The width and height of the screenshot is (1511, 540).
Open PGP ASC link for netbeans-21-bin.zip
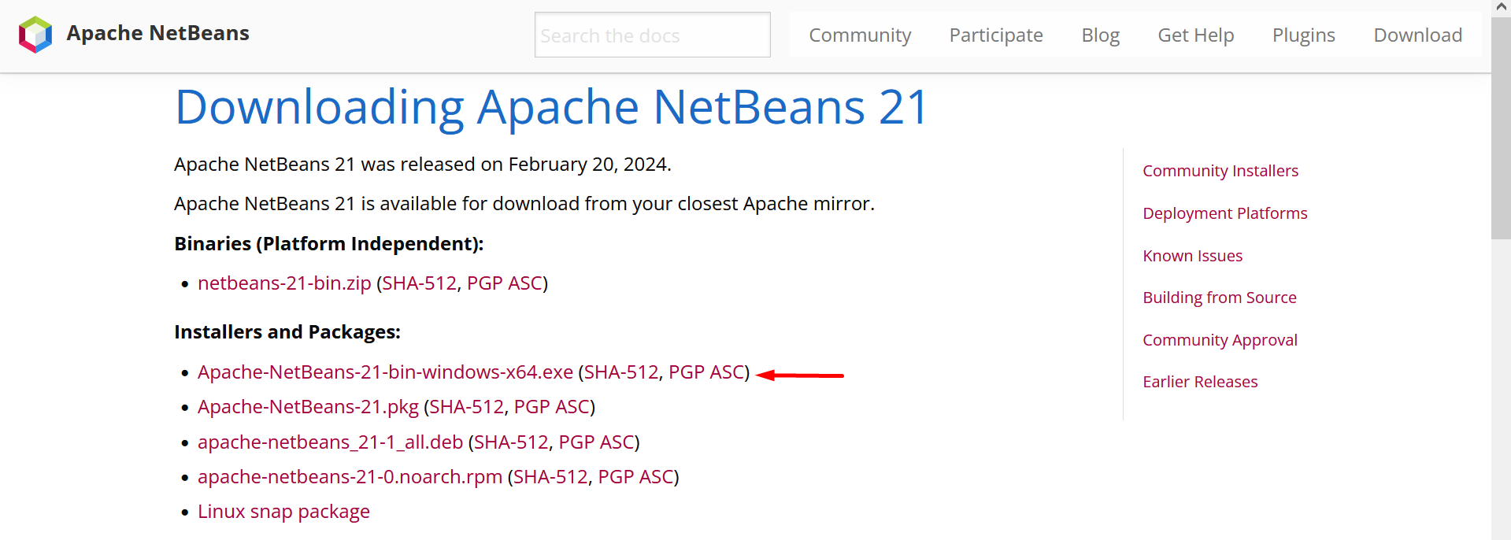pos(505,283)
